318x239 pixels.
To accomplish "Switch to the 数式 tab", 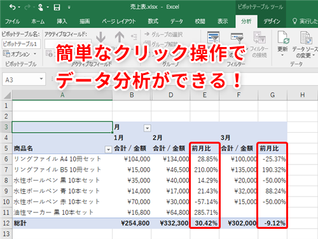I will (153, 22).
